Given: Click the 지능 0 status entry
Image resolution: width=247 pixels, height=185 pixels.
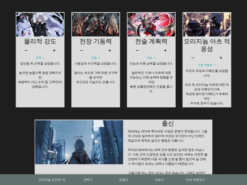Looking at the screenshot, I should [159, 180].
